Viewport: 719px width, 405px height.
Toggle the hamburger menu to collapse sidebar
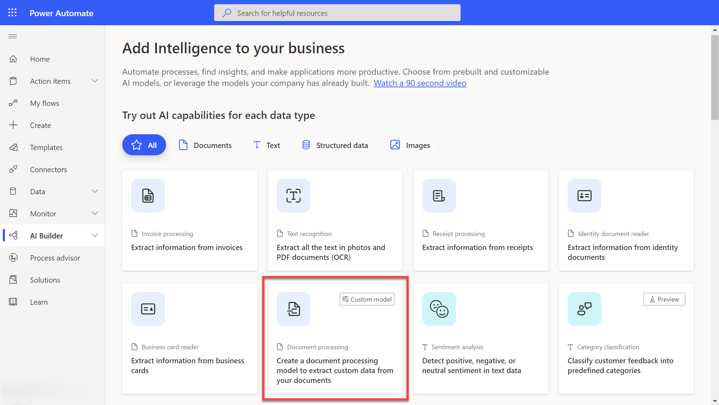click(12, 36)
